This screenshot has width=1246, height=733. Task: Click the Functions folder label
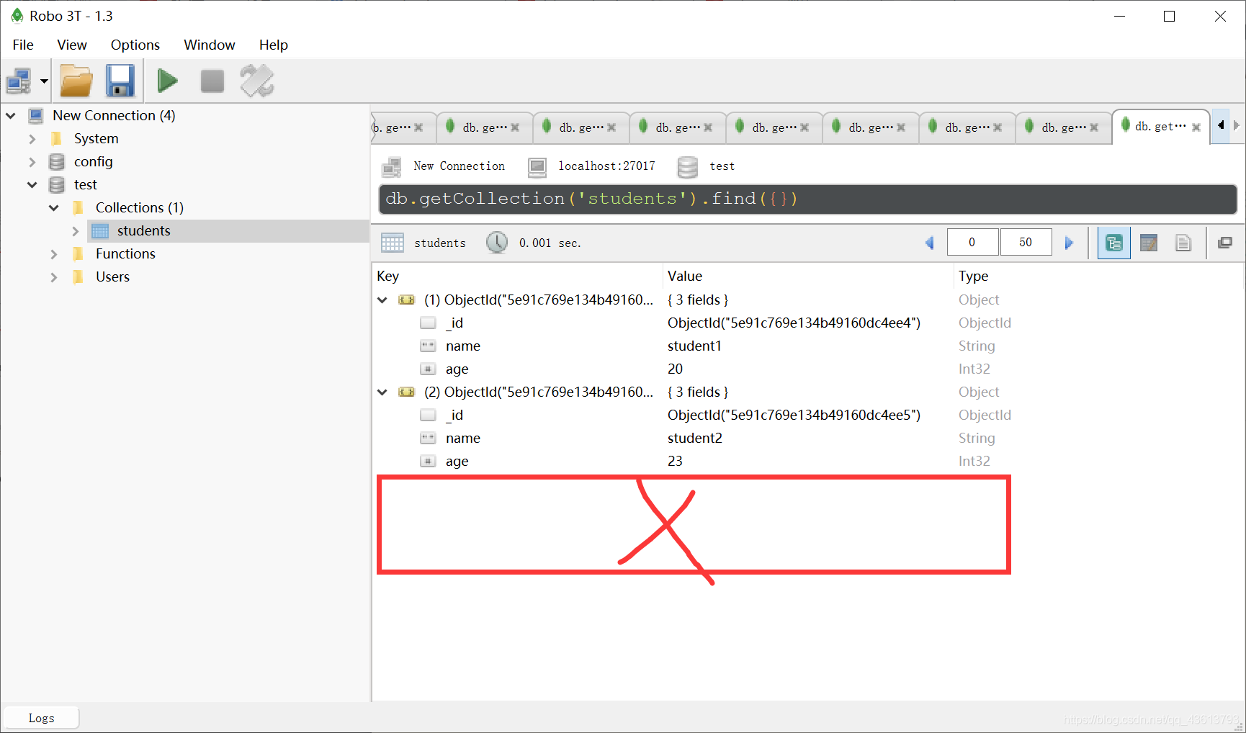[x=125, y=253]
